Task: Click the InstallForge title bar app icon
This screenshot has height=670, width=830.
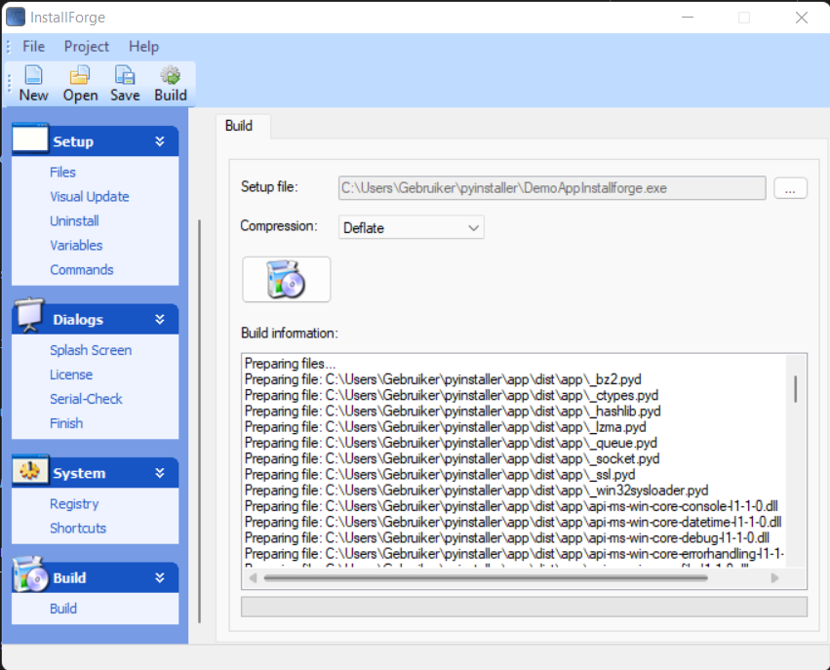Action: click(x=16, y=17)
